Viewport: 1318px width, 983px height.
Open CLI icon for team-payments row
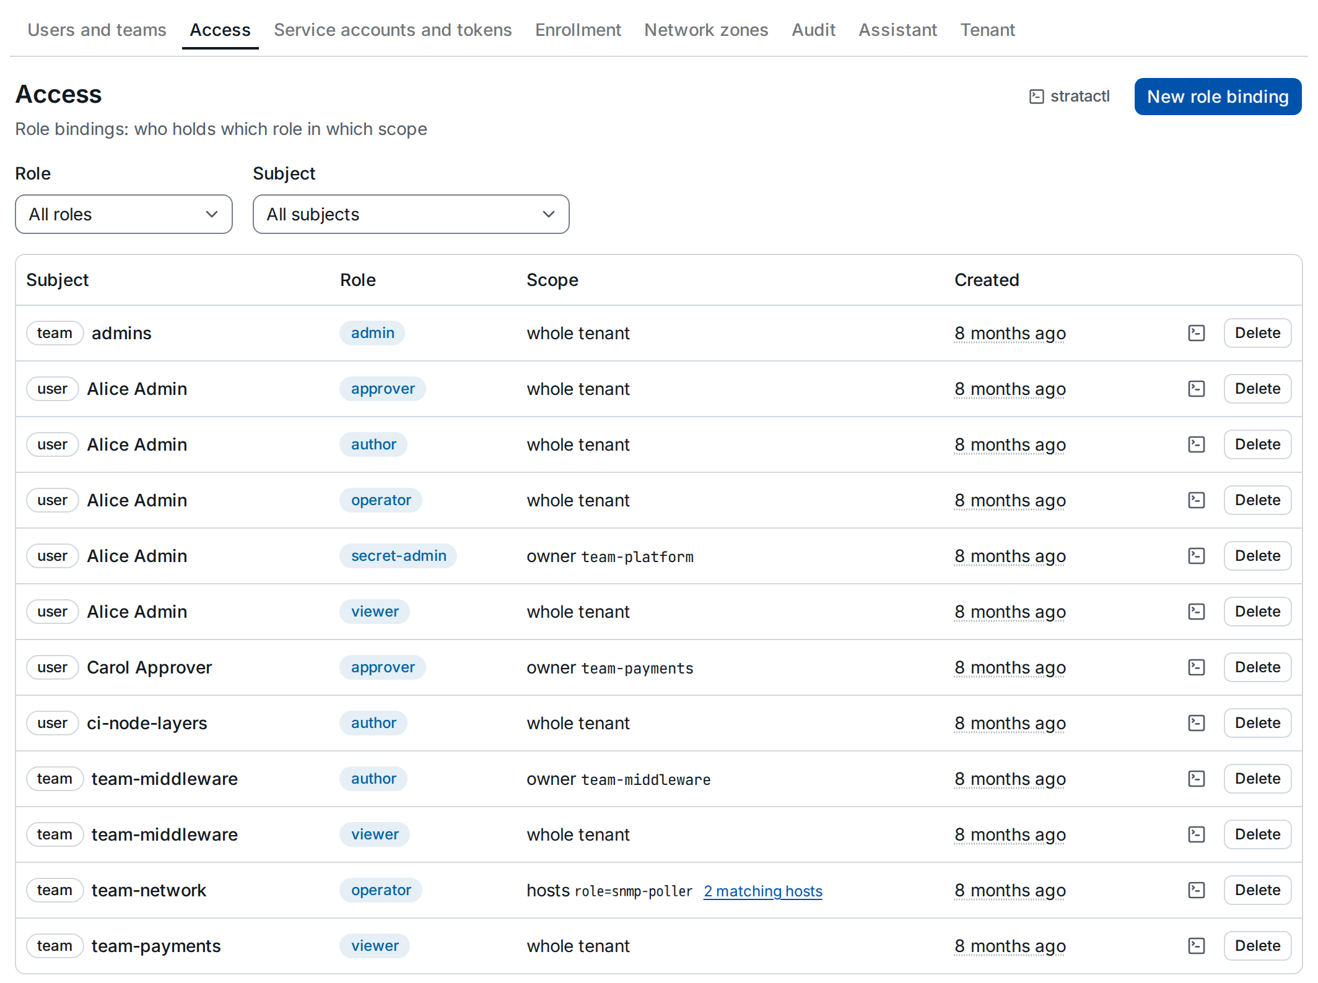tap(1196, 946)
